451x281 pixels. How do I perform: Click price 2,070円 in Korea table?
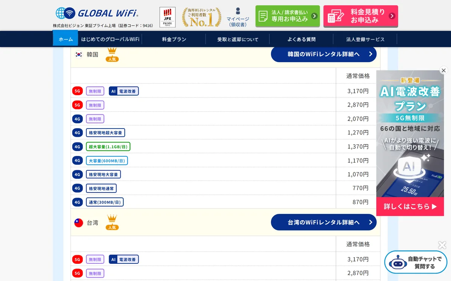(x=358, y=119)
